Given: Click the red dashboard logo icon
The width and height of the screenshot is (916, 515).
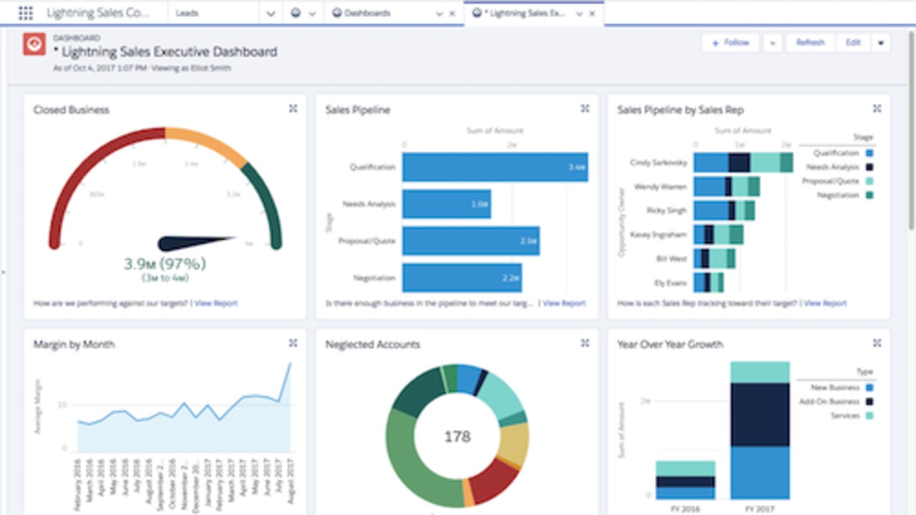Looking at the screenshot, I should click(33, 44).
